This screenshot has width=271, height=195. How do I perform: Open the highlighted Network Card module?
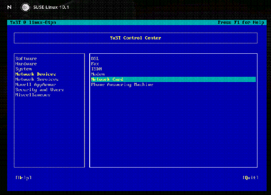tap(173, 79)
